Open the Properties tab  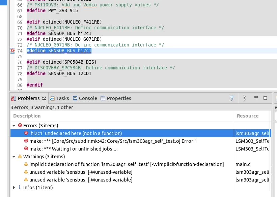coord(116,98)
